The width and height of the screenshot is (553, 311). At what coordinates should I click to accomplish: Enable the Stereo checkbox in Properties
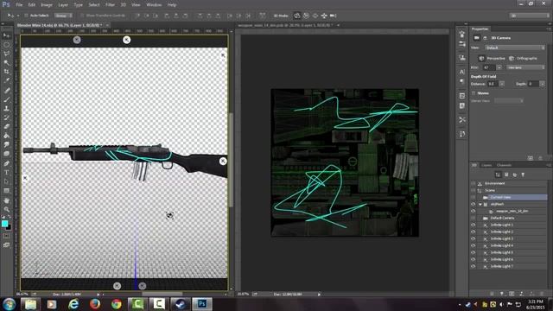tap(474, 93)
